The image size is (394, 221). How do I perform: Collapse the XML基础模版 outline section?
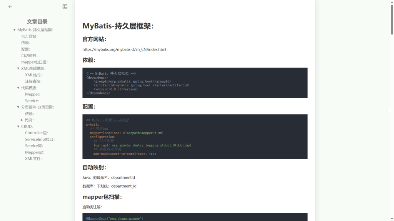pyautogui.click(x=18, y=69)
